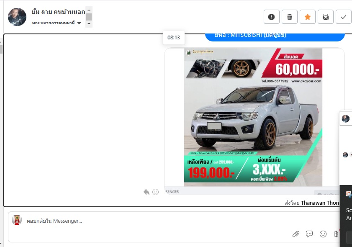
Task: Reply to the car image message
Action: [x=146, y=192]
